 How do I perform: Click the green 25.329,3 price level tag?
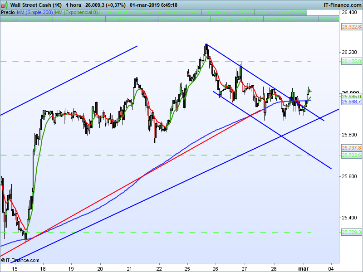tap(351, 232)
